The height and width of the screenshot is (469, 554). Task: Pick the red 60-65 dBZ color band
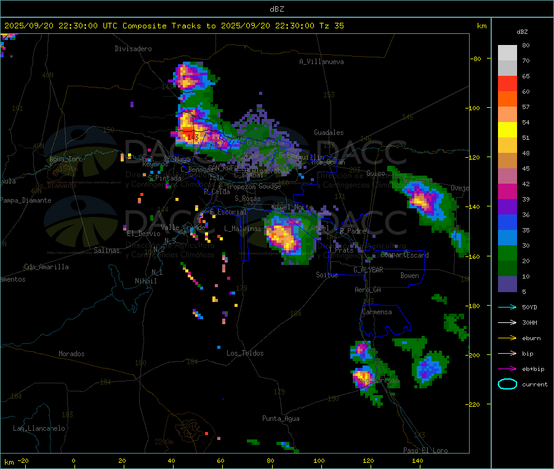pos(507,83)
